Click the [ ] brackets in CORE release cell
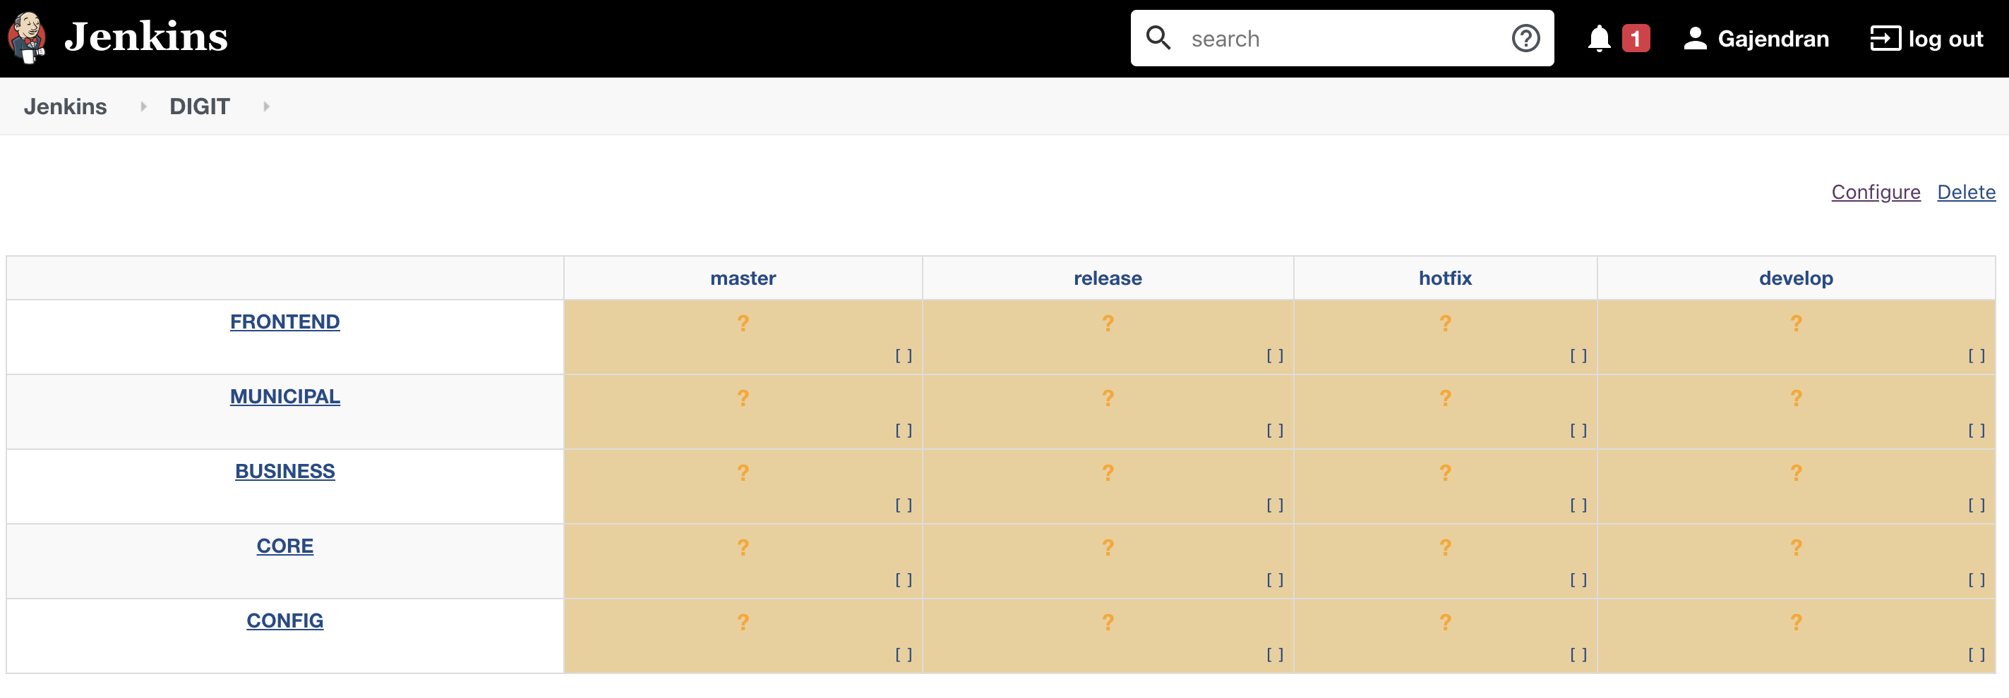Viewport: 2009px width, 698px height. pos(1275,580)
